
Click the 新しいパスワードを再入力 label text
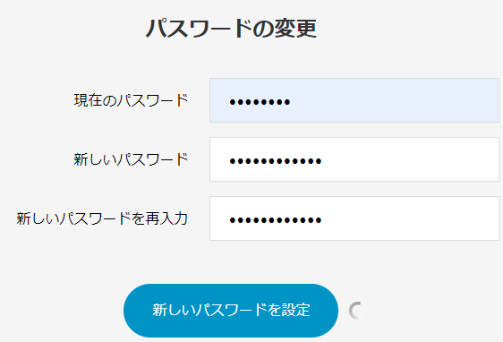click(x=102, y=218)
